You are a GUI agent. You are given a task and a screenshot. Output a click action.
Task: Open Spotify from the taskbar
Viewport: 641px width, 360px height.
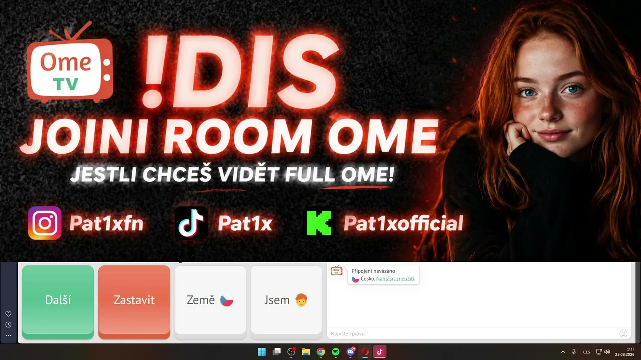click(336, 352)
